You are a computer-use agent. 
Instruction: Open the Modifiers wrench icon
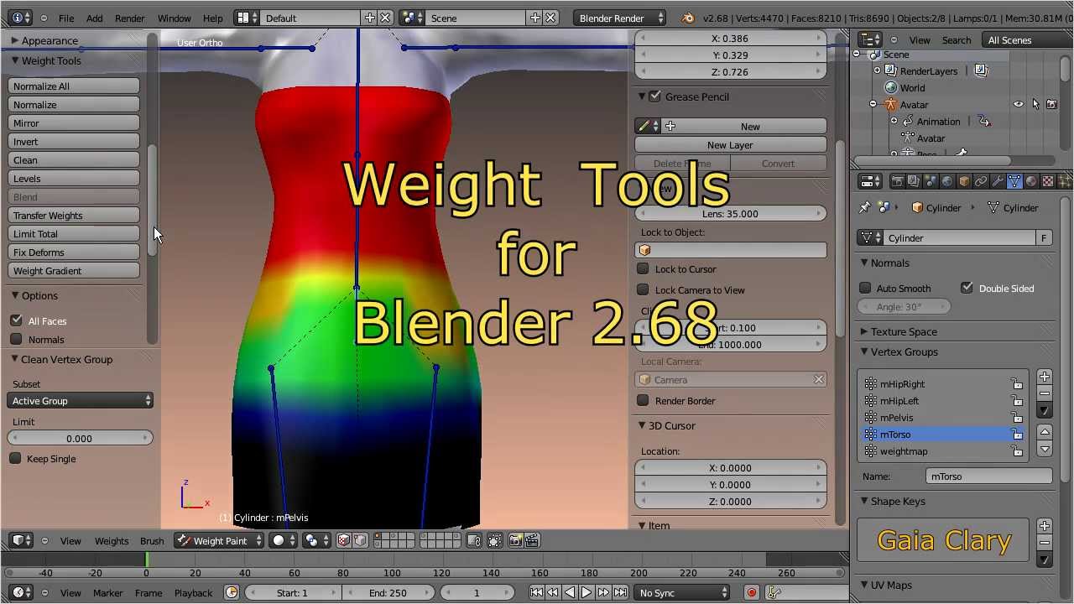coord(998,181)
